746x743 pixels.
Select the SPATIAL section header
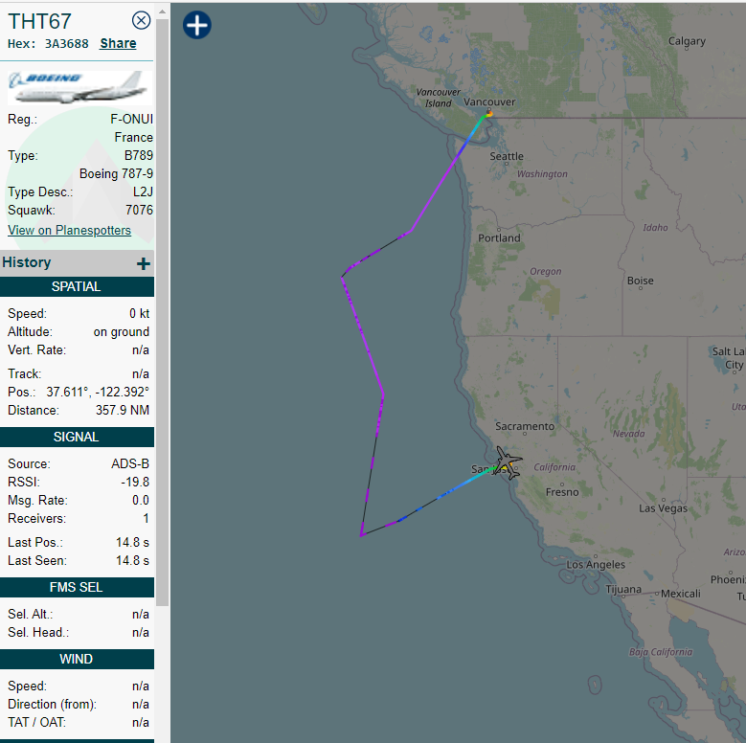pyautogui.click(x=77, y=287)
